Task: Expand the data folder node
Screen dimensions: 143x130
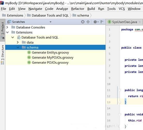Action: point(18,42)
